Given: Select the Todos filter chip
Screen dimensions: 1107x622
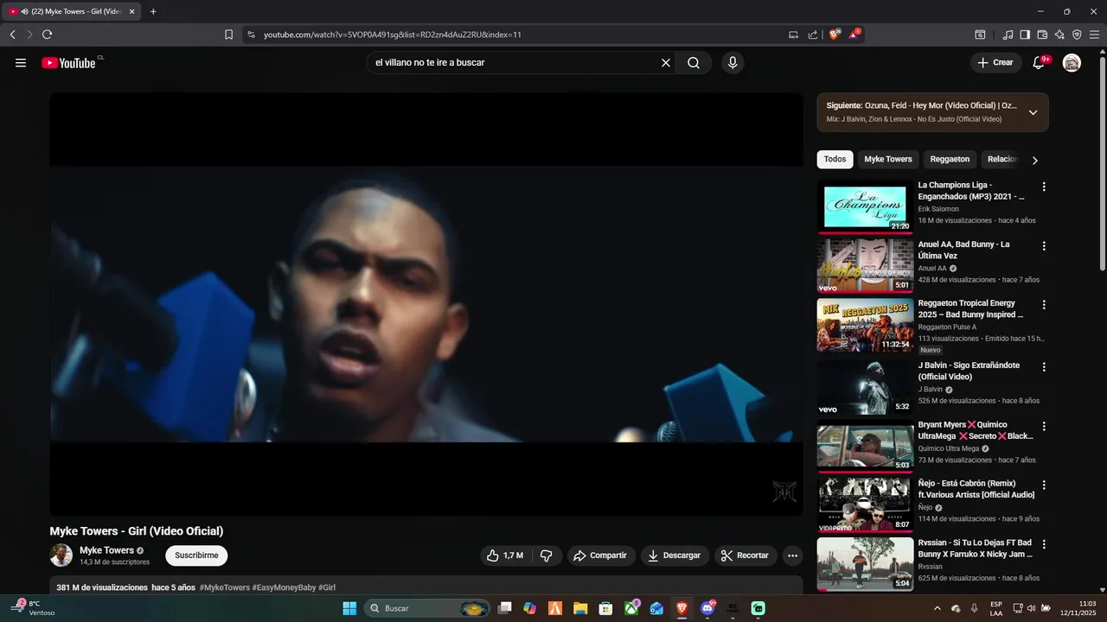Looking at the screenshot, I should (835, 159).
